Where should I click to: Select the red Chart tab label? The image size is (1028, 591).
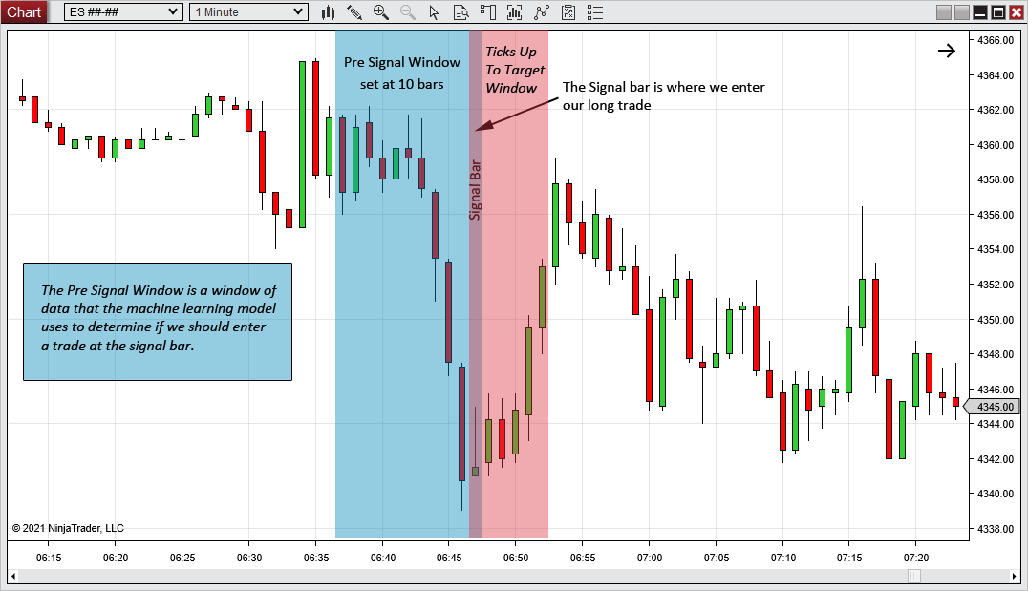(x=24, y=11)
